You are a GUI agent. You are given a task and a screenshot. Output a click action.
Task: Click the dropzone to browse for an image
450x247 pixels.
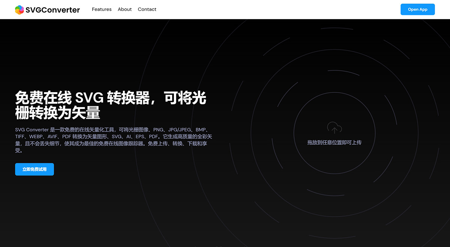(x=334, y=135)
